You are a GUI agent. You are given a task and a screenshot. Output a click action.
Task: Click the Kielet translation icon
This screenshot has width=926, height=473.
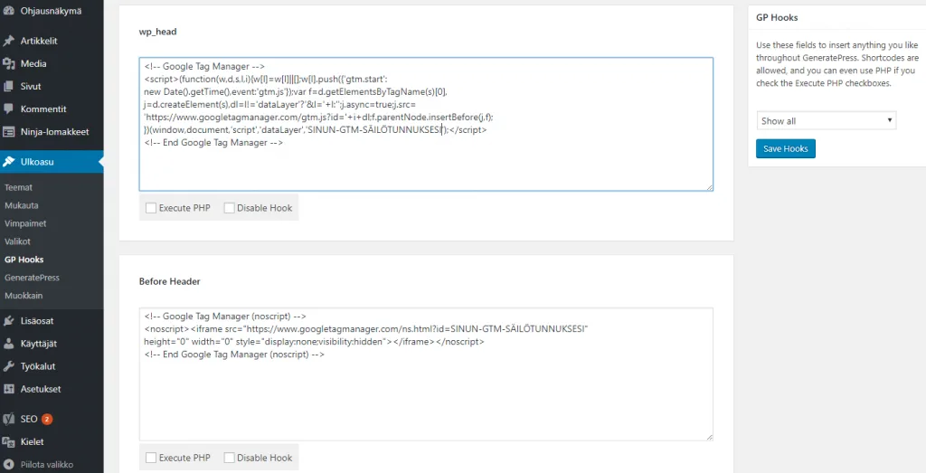[x=8, y=441]
